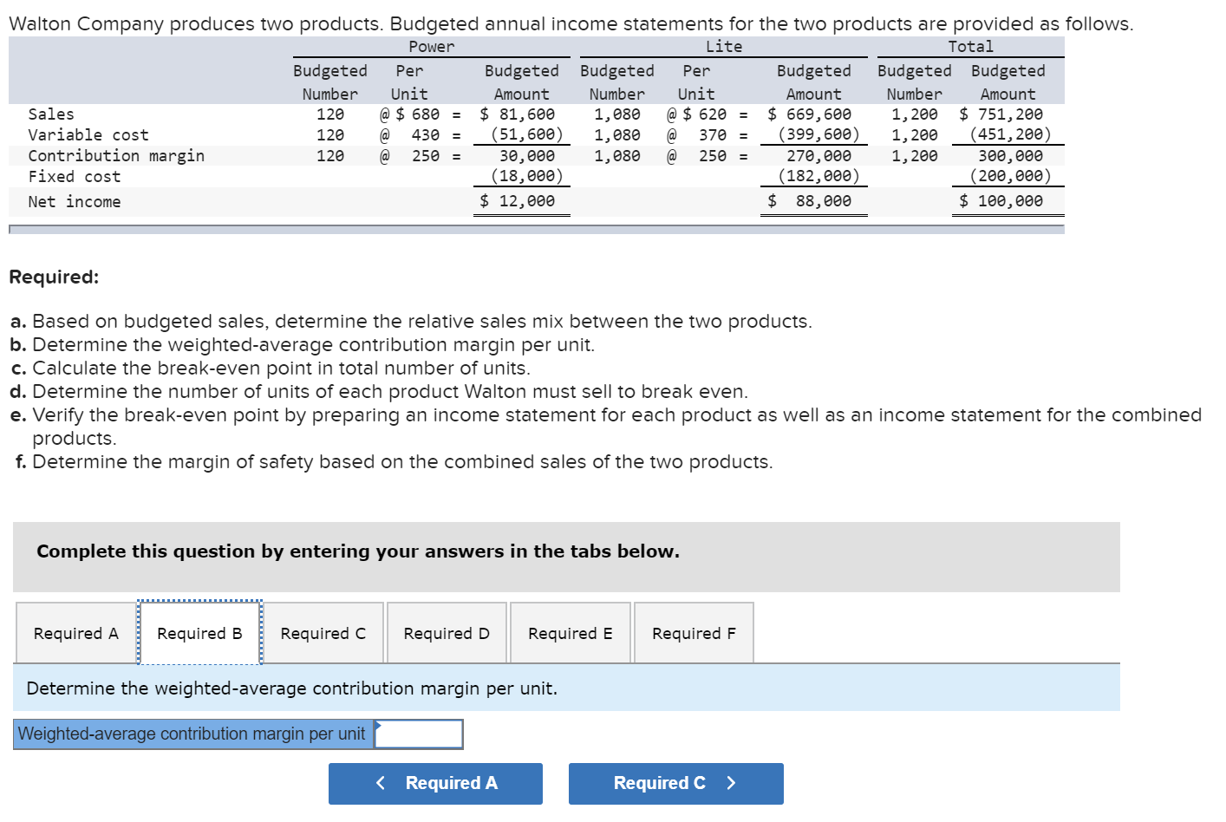
Task: Open the Required A tab
Action: tap(76, 633)
